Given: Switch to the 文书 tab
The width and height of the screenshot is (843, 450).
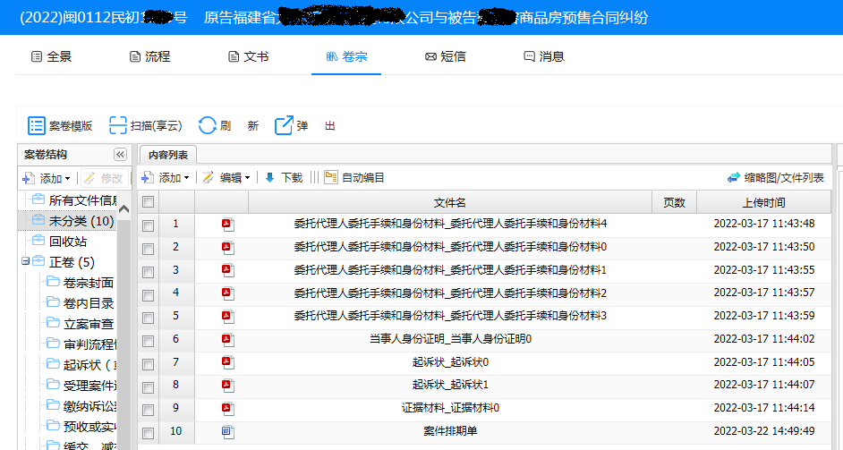Looking at the screenshot, I should point(248,56).
